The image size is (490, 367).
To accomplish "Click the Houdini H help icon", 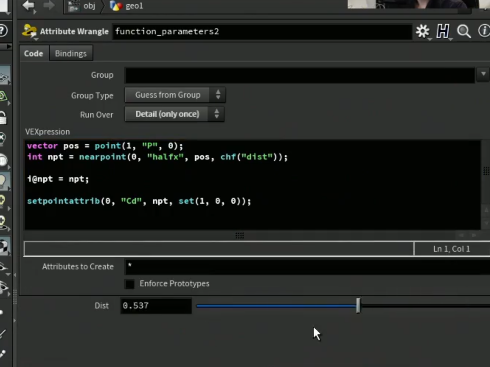I will 443,31.
